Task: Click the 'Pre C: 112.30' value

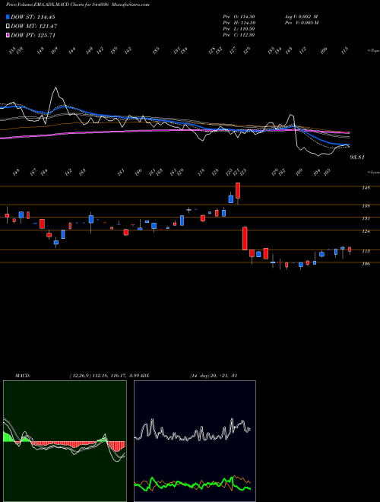Action: click(239, 35)
